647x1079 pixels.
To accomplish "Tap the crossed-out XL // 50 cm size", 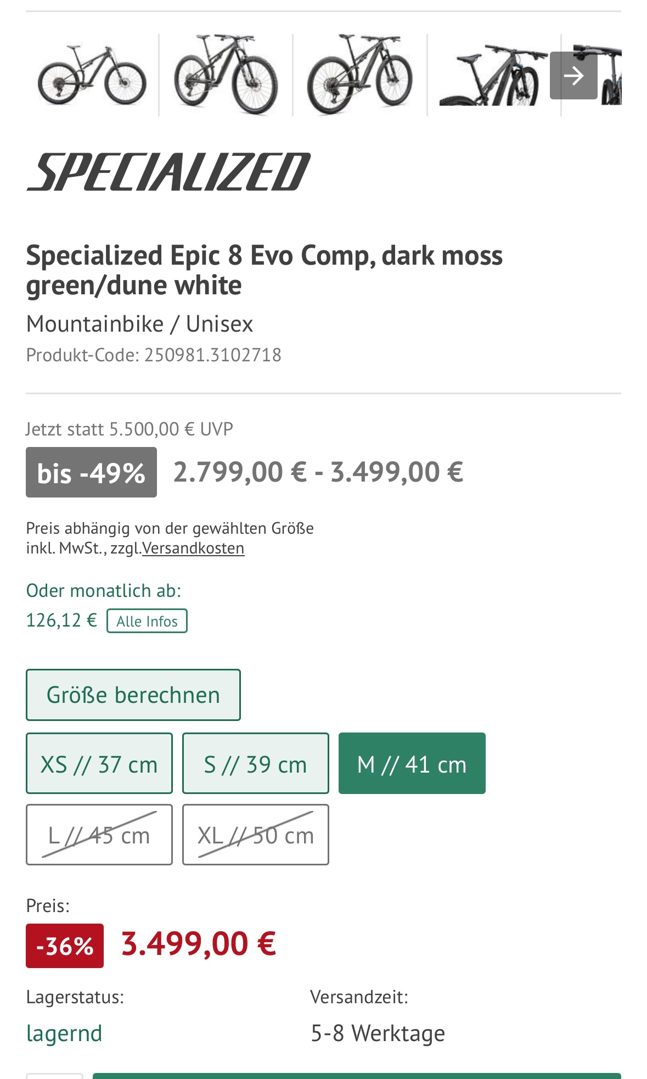I will 256,835.
